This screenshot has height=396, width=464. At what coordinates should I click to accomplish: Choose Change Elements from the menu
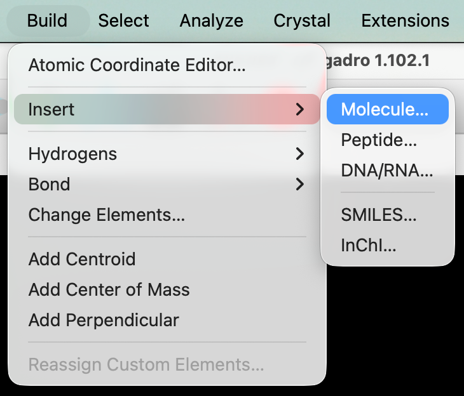tap(107, 214)
